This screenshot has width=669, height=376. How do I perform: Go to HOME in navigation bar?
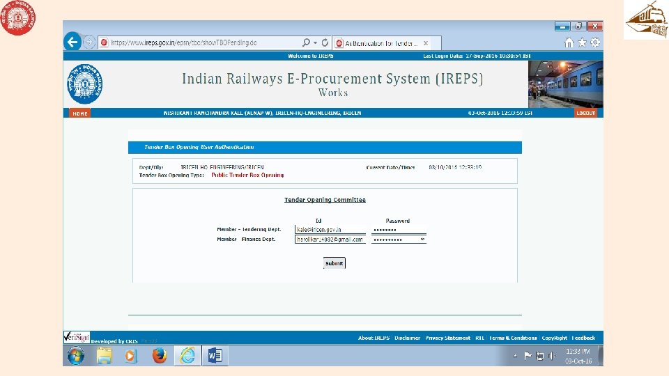click(x=79, y=113)
